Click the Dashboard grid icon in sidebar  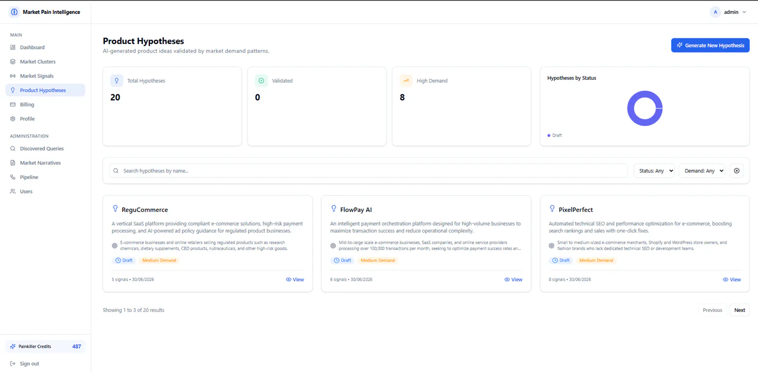pos(13,48)
